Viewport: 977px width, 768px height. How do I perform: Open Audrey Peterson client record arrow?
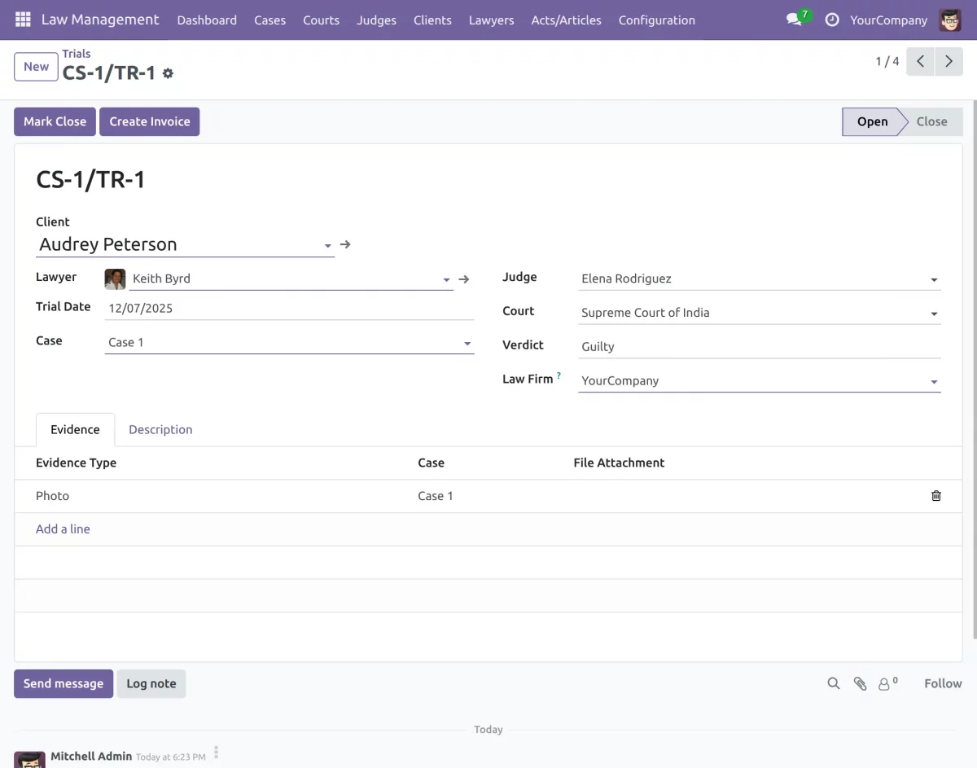tap(345, 244)
